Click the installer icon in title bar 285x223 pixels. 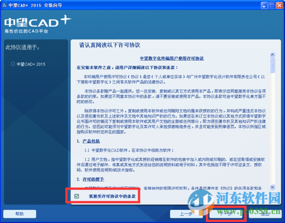[x=4, y=5]
